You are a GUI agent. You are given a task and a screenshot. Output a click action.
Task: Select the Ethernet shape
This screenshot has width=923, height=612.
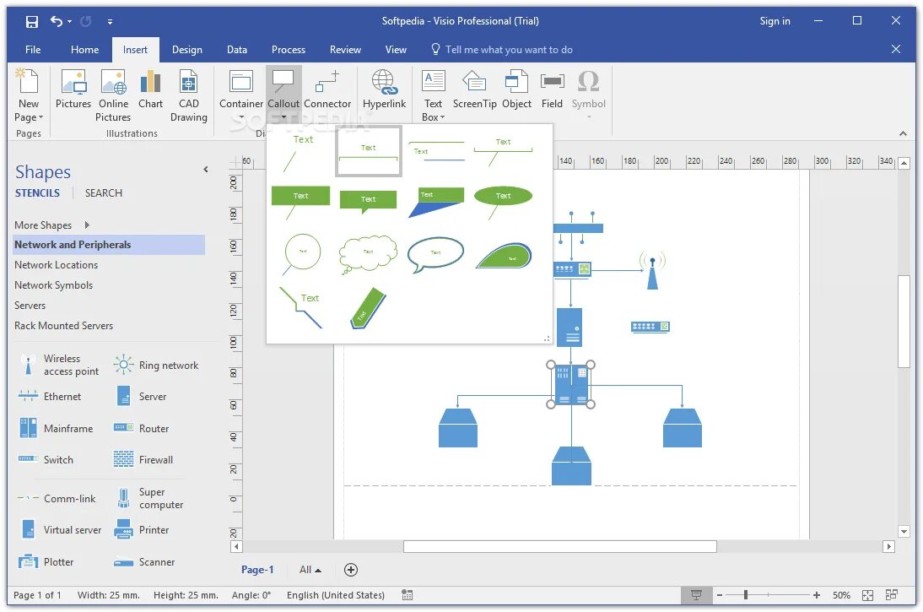(50, 397)
